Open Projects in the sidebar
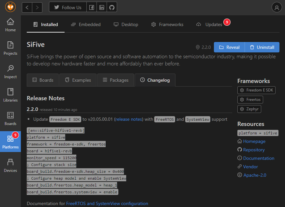 (10, 48)
